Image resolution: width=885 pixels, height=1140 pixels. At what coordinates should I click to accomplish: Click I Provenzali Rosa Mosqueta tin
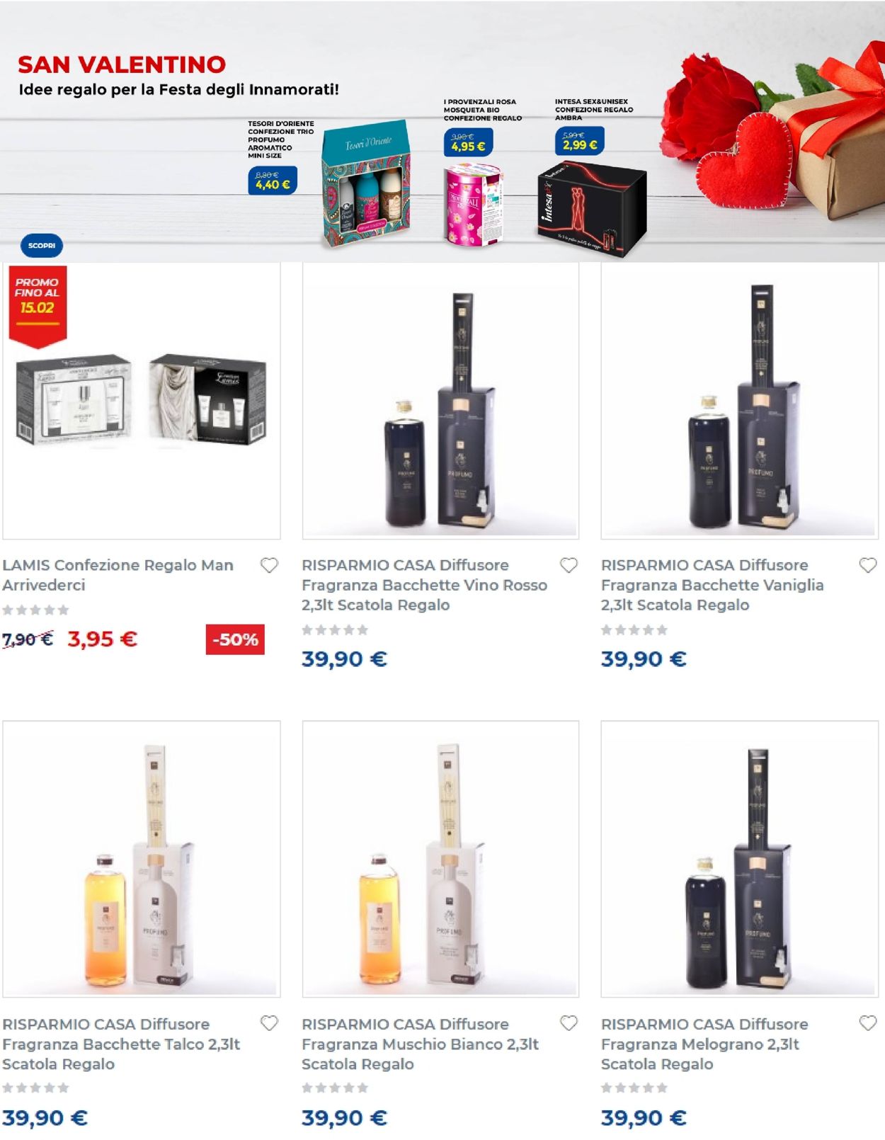pos(473,205)
